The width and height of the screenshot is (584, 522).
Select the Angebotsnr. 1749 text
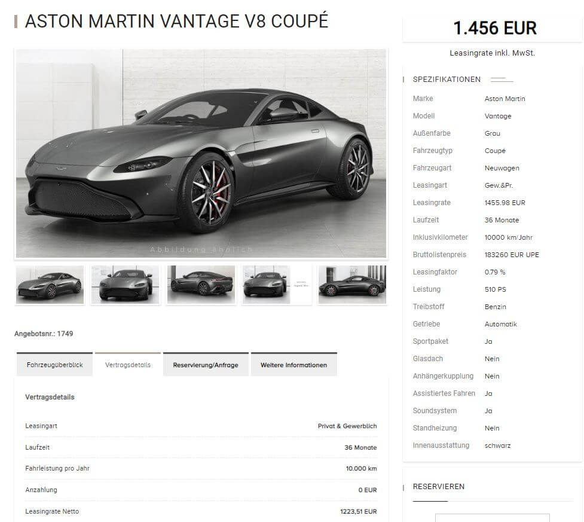click(44, 334)
